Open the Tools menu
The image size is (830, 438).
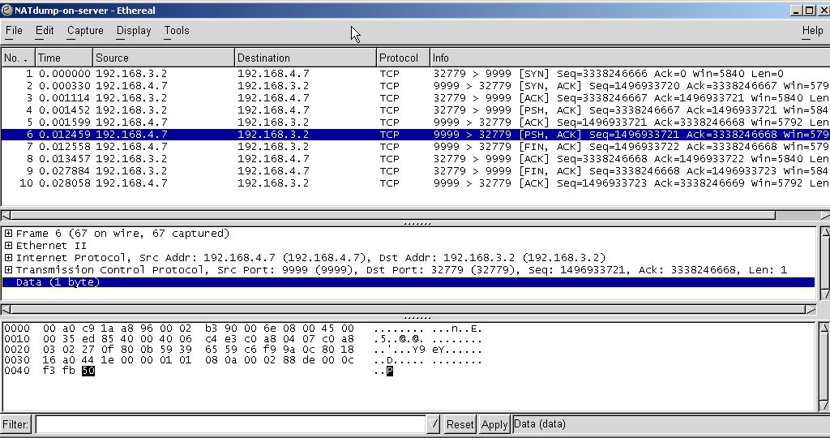point(177,31)
